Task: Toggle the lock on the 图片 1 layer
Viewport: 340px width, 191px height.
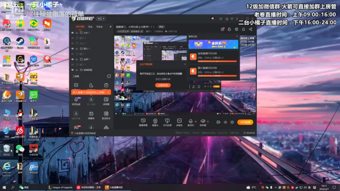Action: tap(76, 49)
